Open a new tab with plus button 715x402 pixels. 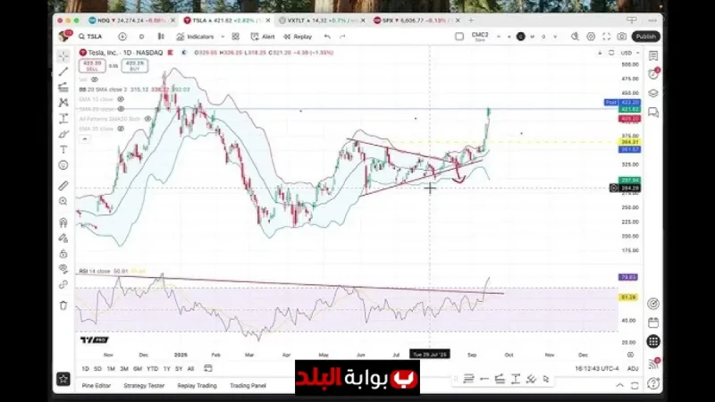coord(471,21)
